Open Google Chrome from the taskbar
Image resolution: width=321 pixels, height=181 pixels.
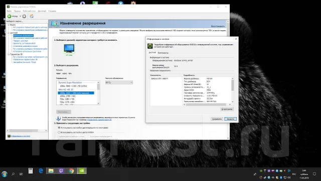click(71, 171)
